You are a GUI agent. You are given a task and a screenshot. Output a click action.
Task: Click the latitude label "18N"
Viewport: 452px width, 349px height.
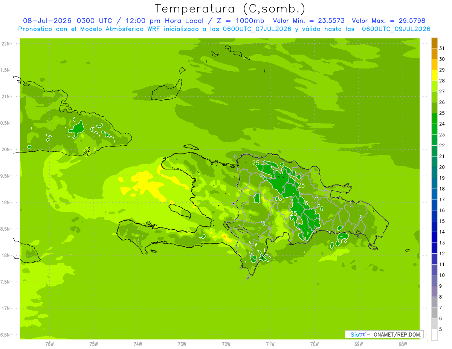(x=6, y=255)
